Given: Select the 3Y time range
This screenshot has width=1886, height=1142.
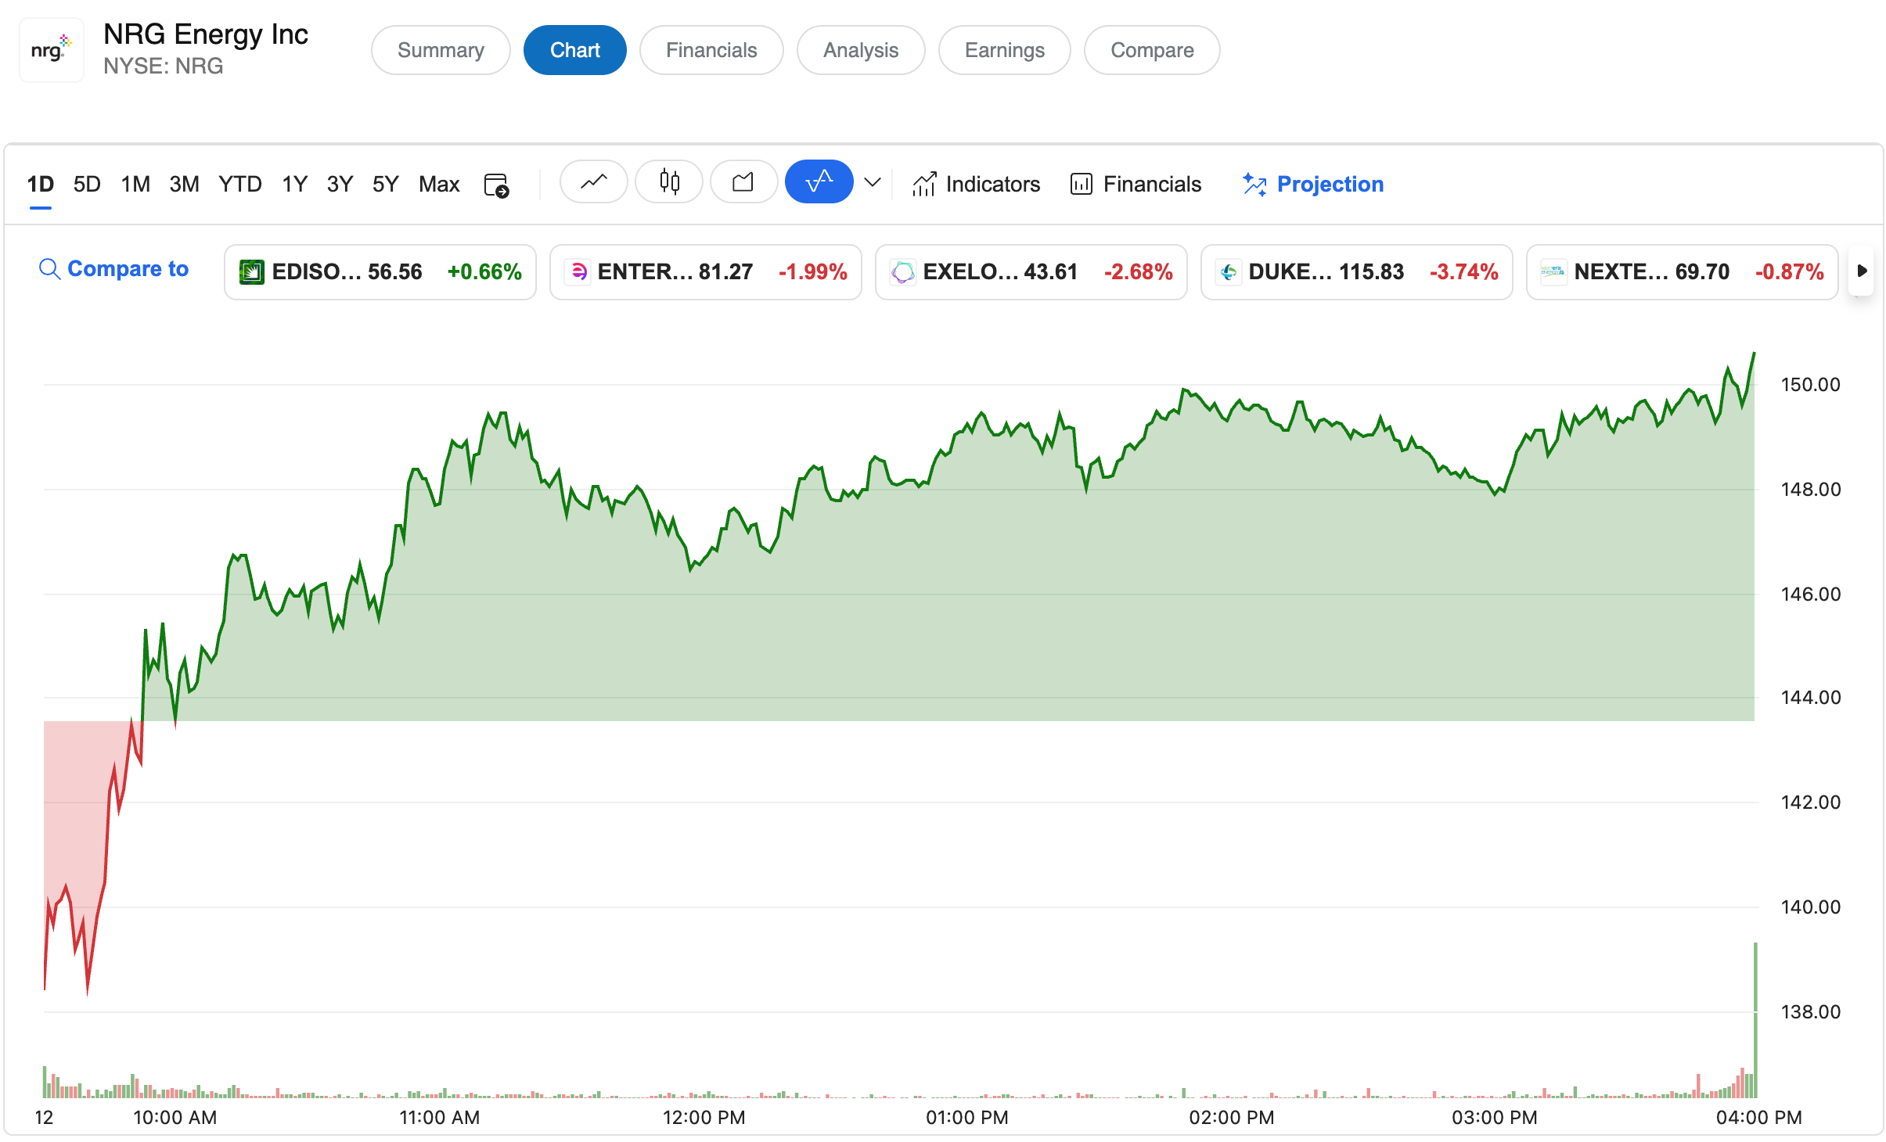Looking at the screenshot, I should point(340,185).
